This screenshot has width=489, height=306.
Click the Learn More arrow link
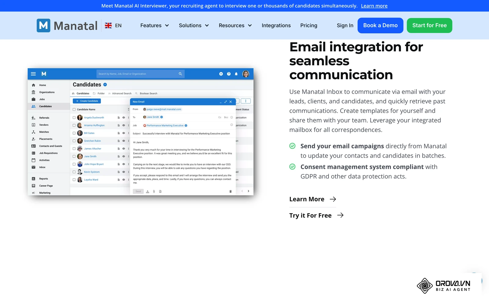point(313,199)
